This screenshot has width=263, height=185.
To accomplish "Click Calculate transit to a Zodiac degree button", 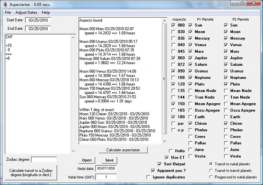I will click(x=31, y=172).
